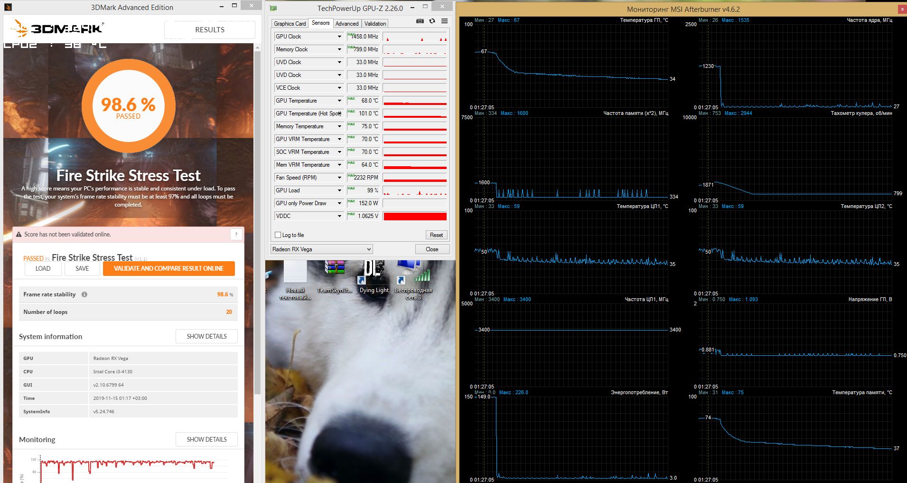Open the Memory Temperature sensor dropdown

(x=339, y=126)
